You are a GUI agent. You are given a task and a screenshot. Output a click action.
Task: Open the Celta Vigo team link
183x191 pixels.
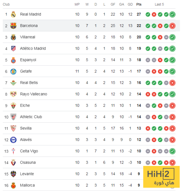(29, 151)
